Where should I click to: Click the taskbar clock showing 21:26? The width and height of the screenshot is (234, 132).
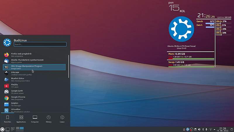click(223, 129)
